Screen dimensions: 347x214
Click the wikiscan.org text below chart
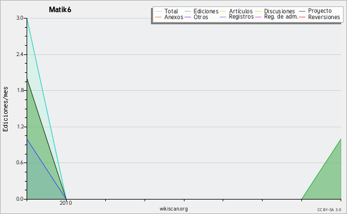tap(173, 209)
